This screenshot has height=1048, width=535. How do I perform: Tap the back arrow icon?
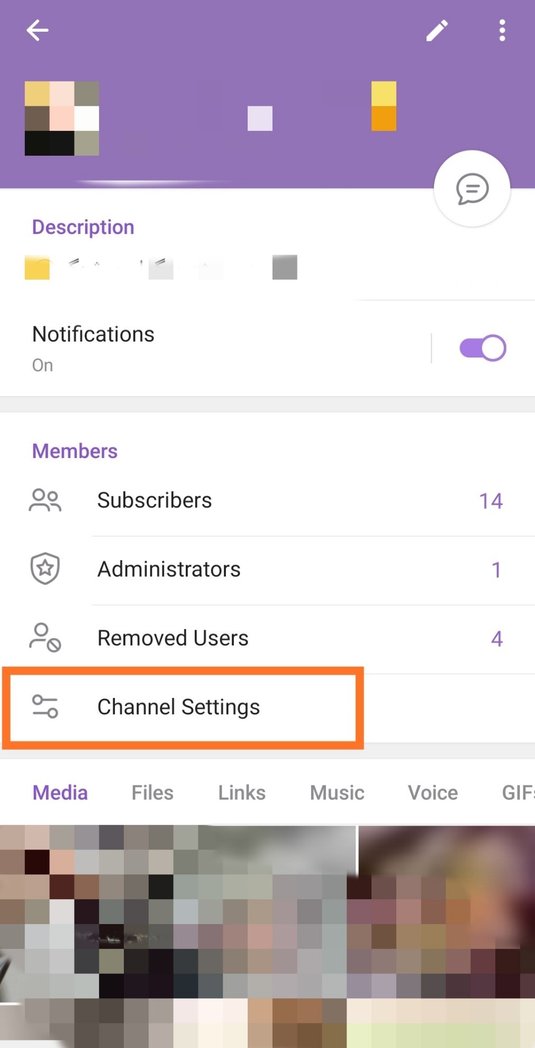38,30
